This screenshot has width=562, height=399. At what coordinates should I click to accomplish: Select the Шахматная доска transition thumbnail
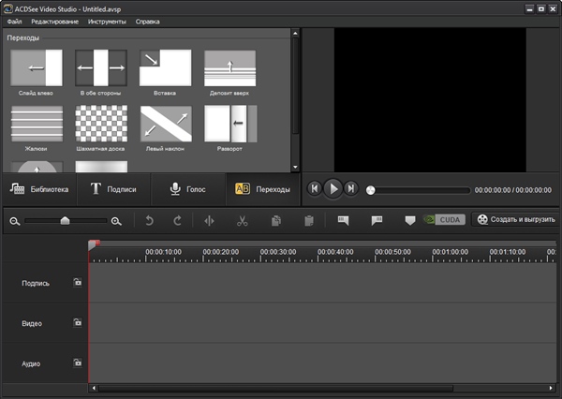[101, 124]
